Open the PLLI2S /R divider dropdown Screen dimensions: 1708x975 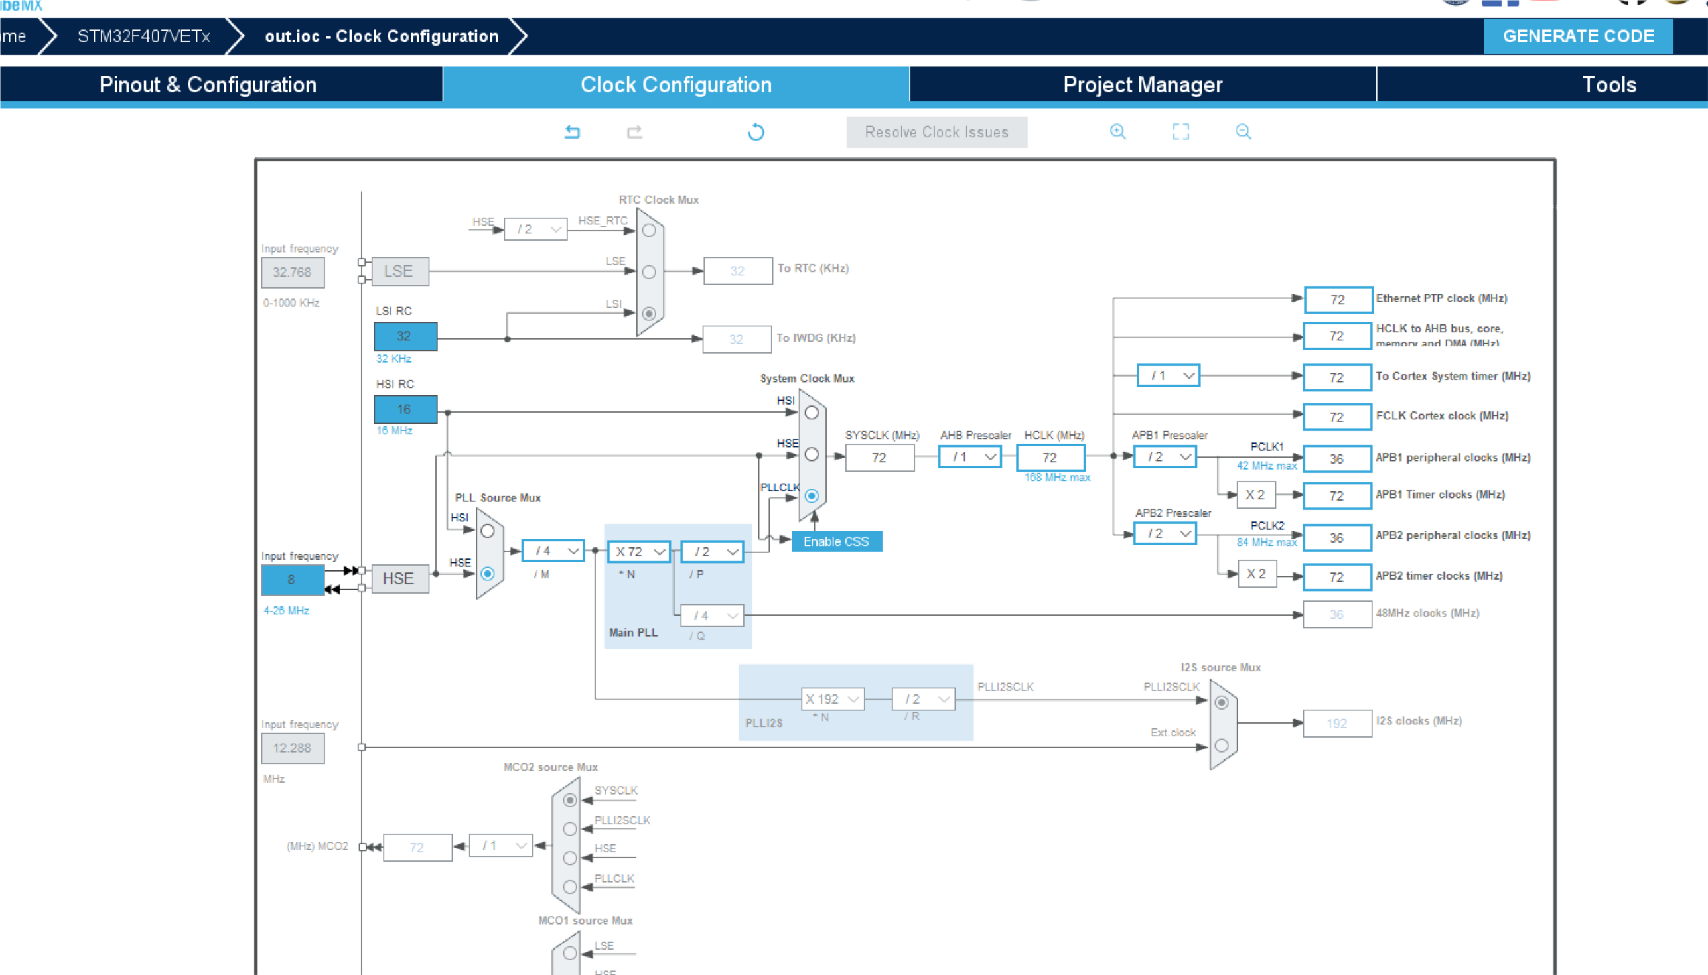(x=924, y=699)
